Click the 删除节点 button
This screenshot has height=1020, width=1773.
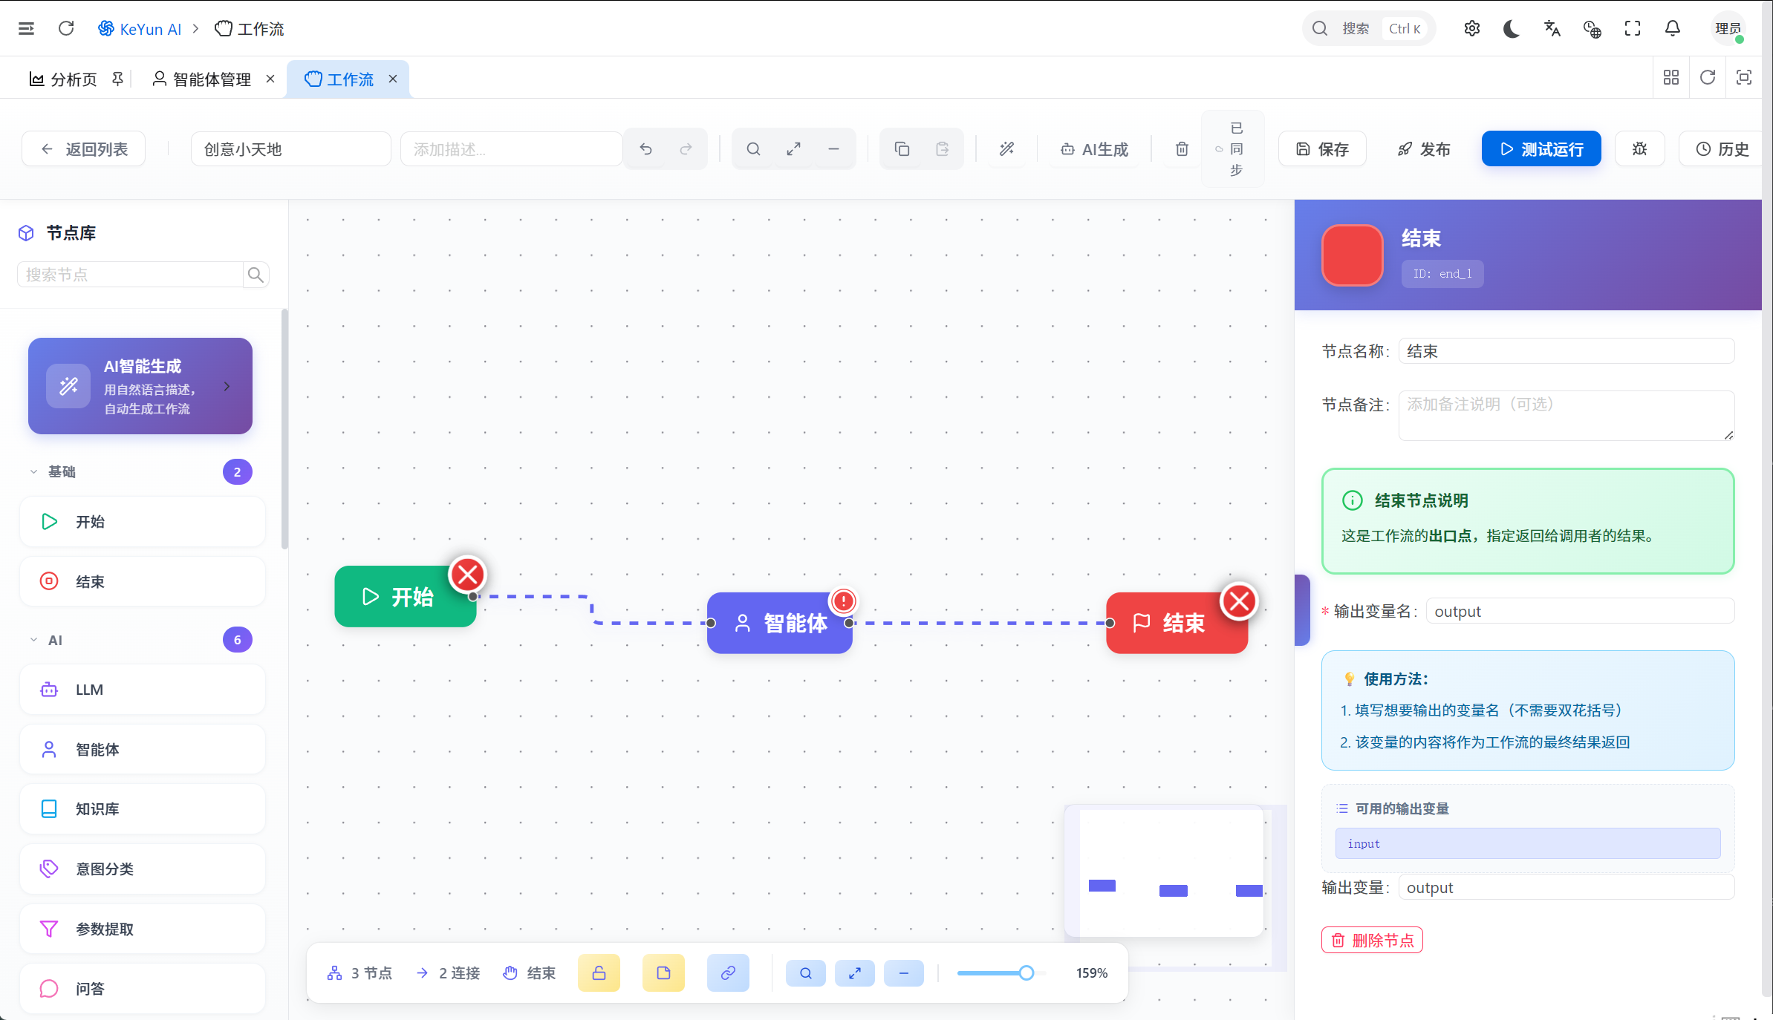pos(1372,941)
